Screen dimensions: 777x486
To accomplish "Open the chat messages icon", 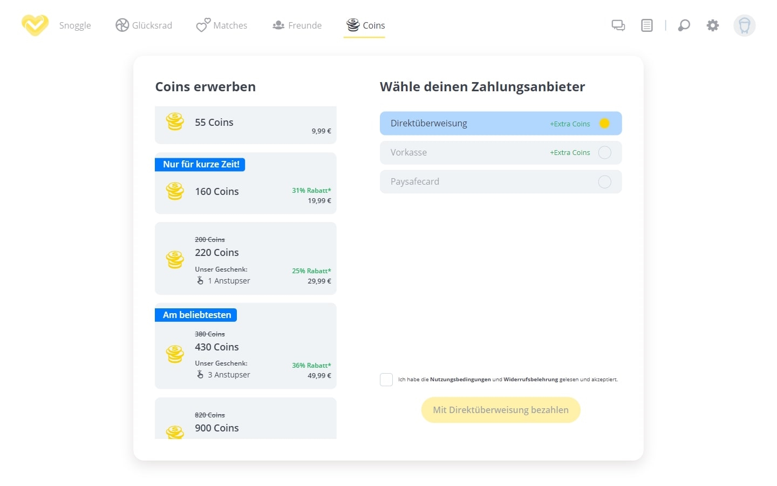I will (x=617, y=25).
